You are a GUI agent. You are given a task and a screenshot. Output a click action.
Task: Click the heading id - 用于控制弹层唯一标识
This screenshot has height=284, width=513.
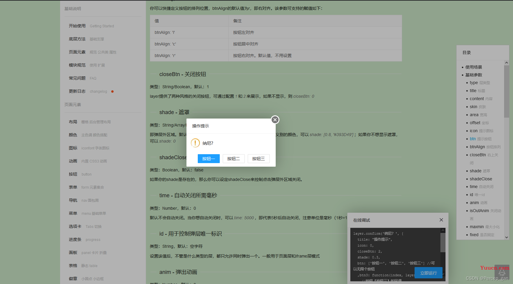click(x=191, y=234)
